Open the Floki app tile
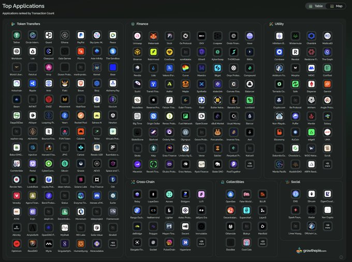The height and width of the screenshot is (262, 352). click(x=65, y=83)
